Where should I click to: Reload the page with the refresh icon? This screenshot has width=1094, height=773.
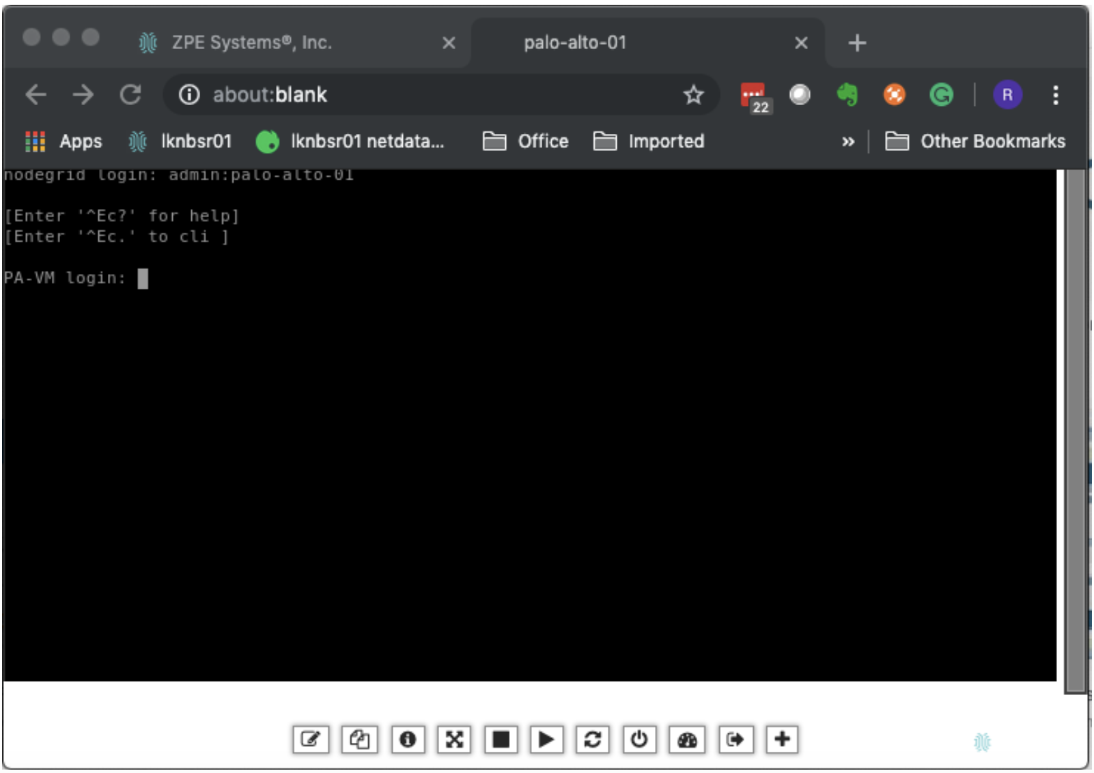coord(130,94)
